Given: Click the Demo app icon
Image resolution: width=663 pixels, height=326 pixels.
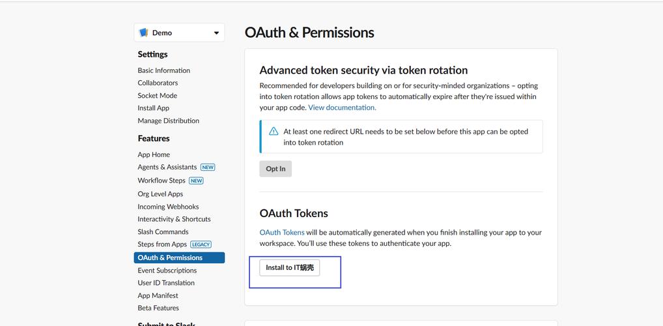Looking at the screenshot, I should pyautogui.click(x=144, y=33).
